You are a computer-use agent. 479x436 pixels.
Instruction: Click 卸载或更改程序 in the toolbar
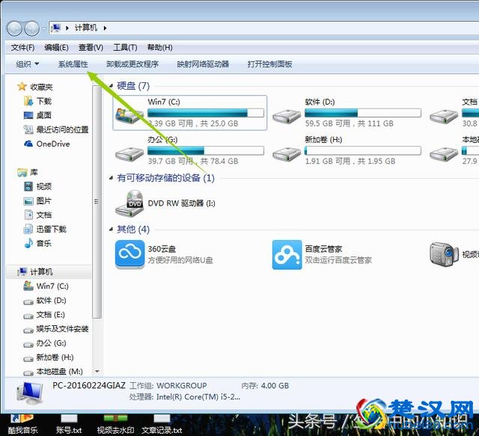coord(132,64)
